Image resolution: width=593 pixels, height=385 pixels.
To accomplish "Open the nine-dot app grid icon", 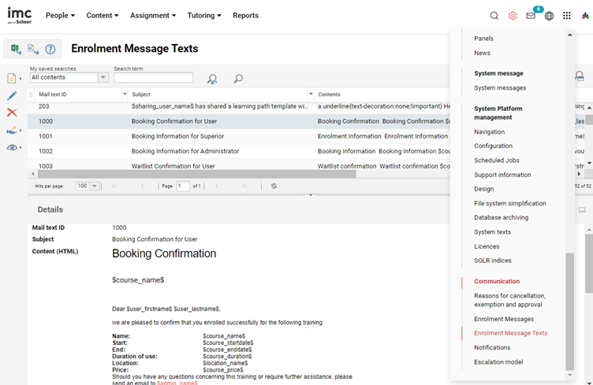I will click(567, 16).
